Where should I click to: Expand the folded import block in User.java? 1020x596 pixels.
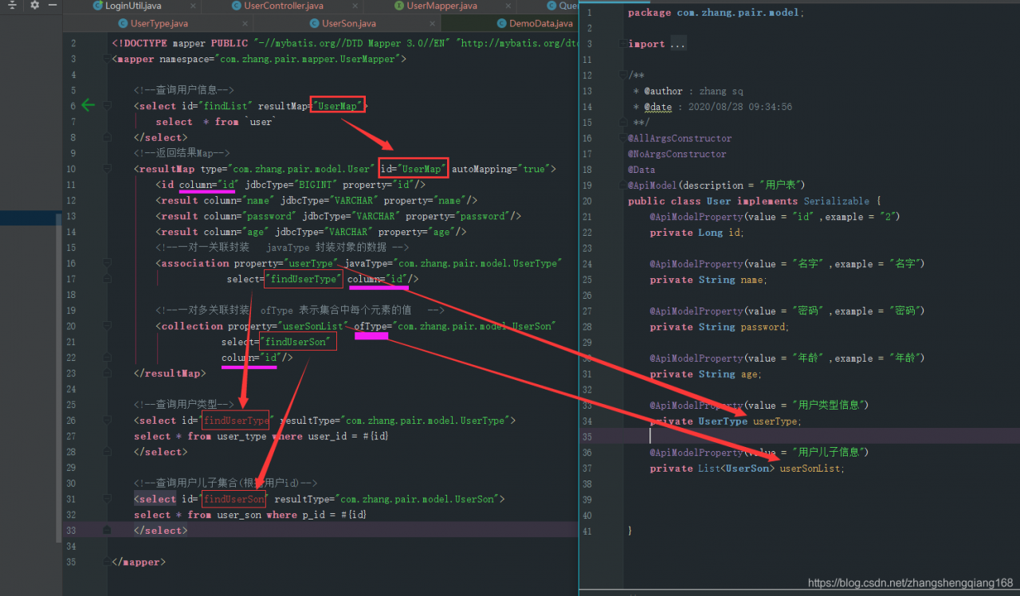point(622,45)
